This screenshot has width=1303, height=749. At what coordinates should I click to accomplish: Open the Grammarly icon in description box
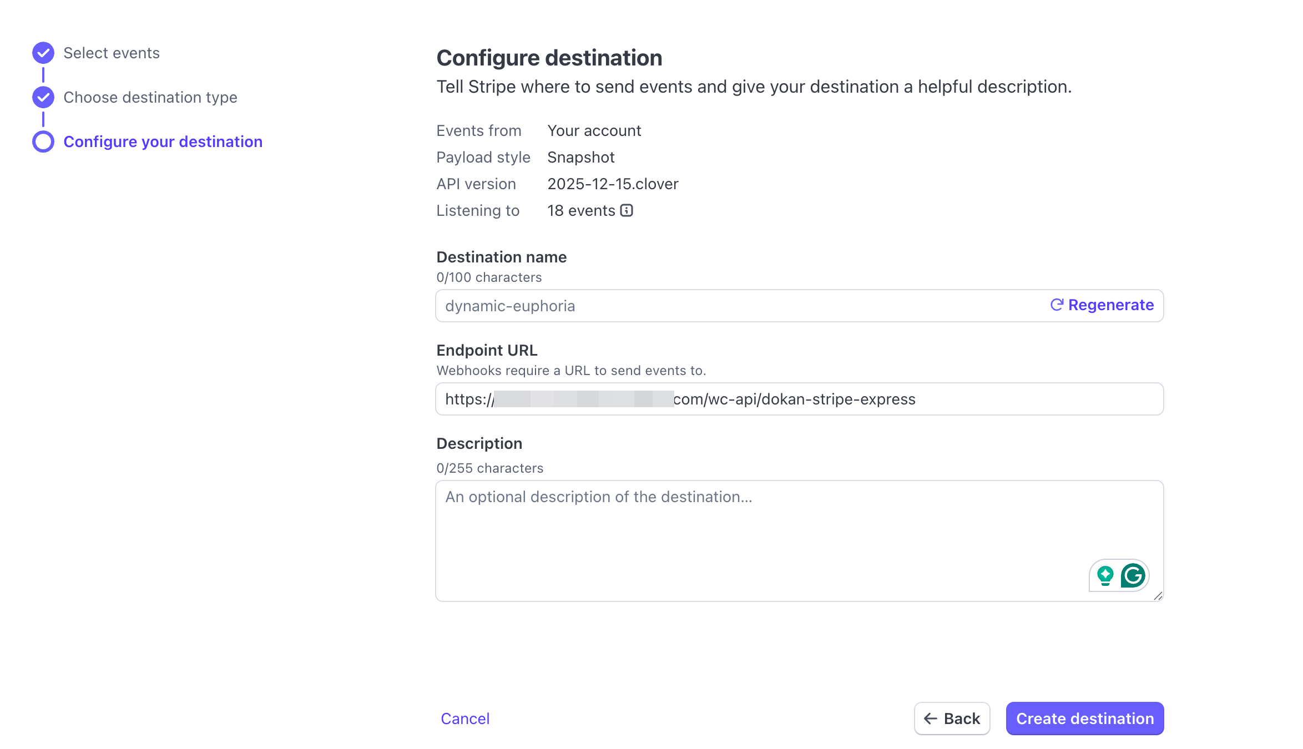point(1132,575)
